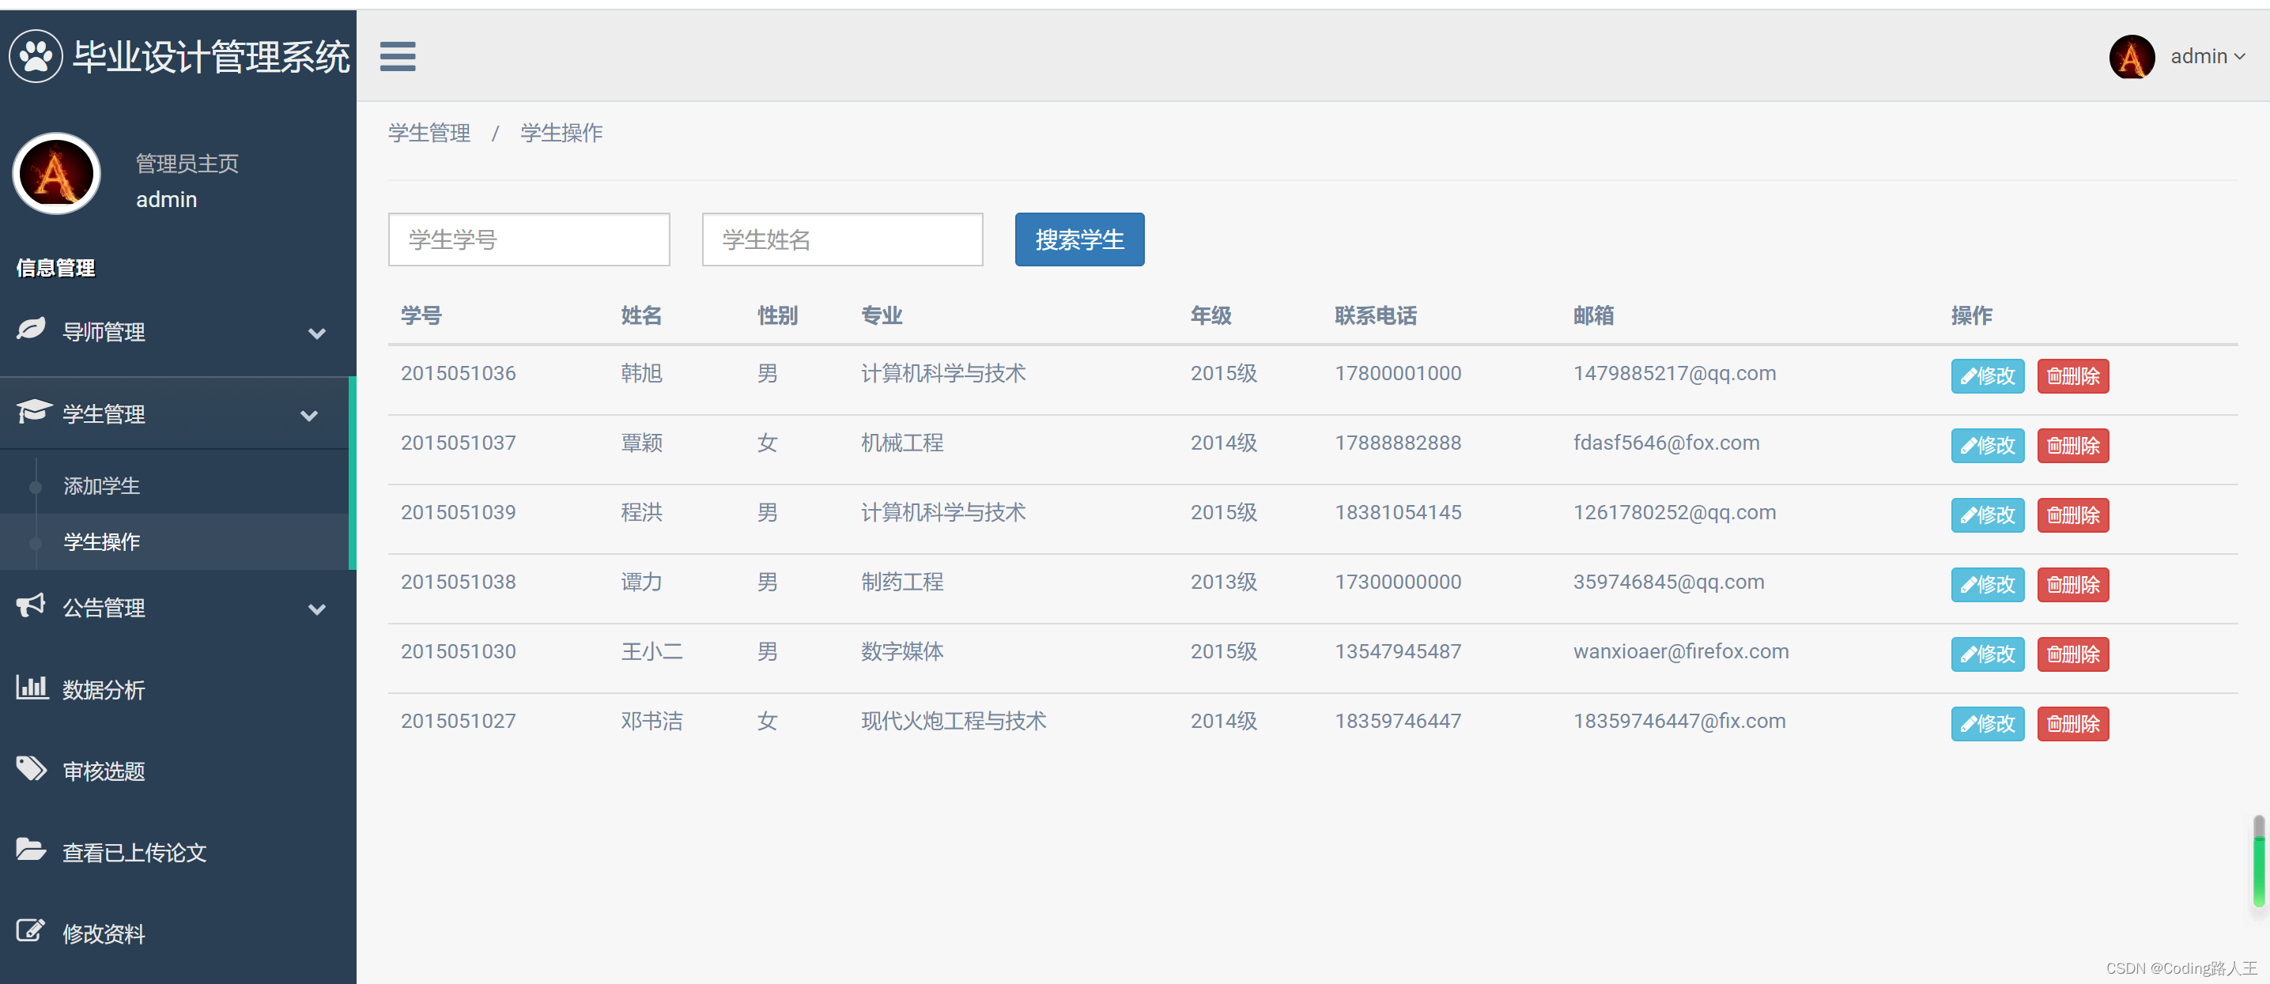This screenshot has height=984, width=2270.
Task: Delete student 覃颖 with 删除 button
Action: point(2072,446)
